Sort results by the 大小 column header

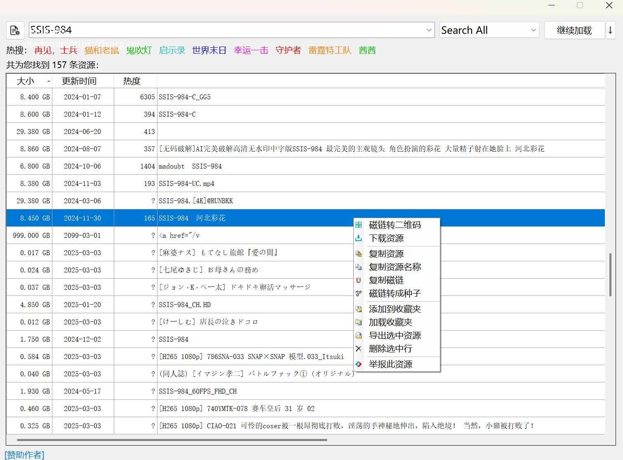(x=26, y=81)
